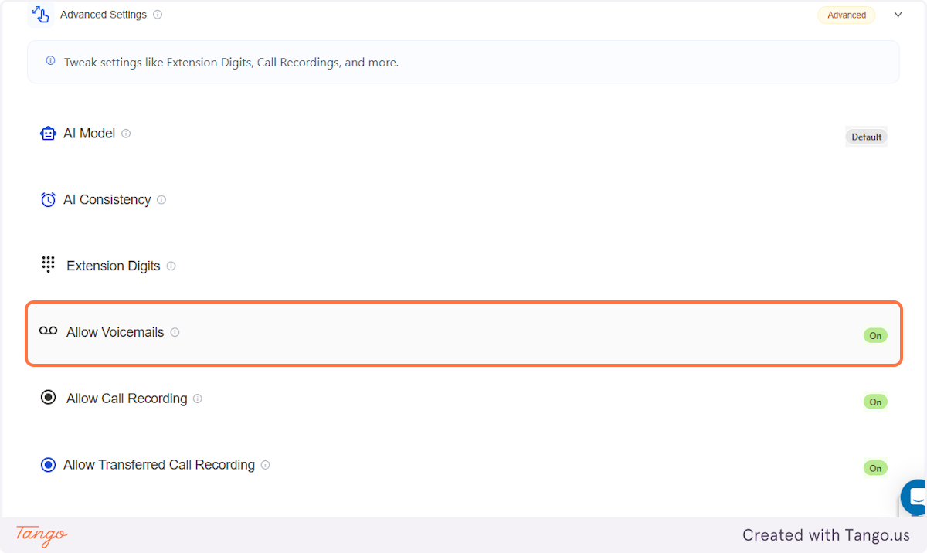Select the AI Consistency setting label
This screenshot has width=927, height=553.
coord(107,200)
